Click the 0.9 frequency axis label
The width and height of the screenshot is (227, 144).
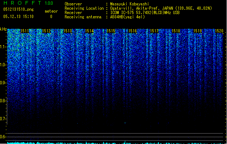click(3, 83)
